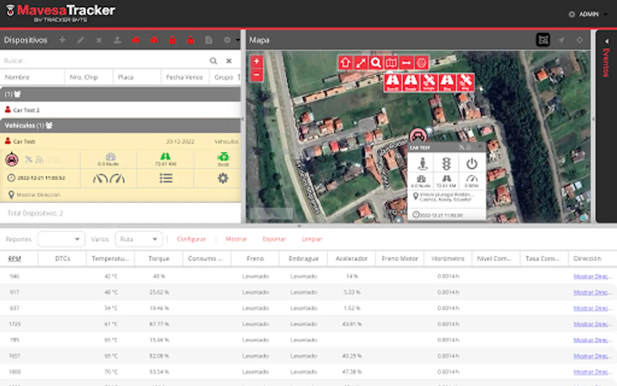Zoom in the map with plus button
Viewport: 617px width, 386px height.
pyautogui.click(x=256, y=61)
